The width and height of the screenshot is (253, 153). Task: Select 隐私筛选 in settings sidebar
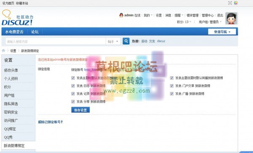pos(11,104)
